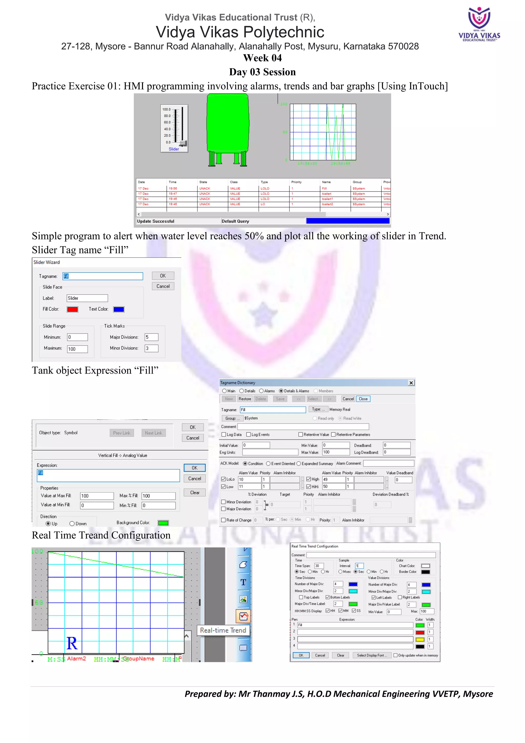This screenshot has height=743, width=525.
Task: Select the Polygon drawing tool icon
Action: [243, 565]
